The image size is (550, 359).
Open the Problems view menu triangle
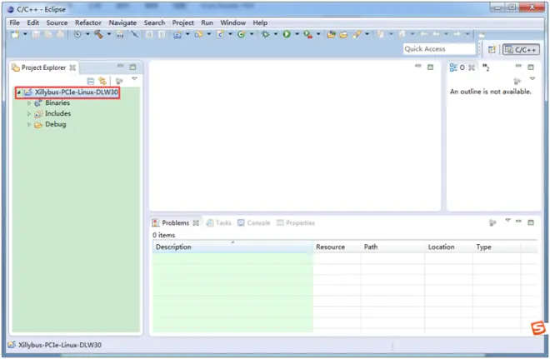coord(507,221)
